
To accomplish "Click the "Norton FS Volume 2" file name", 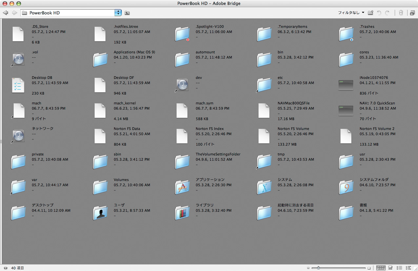I will pos(377,129).
